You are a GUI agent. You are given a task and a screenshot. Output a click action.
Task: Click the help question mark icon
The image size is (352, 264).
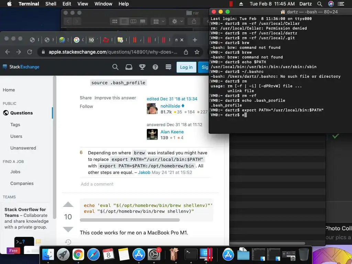(x=155, y=67)
